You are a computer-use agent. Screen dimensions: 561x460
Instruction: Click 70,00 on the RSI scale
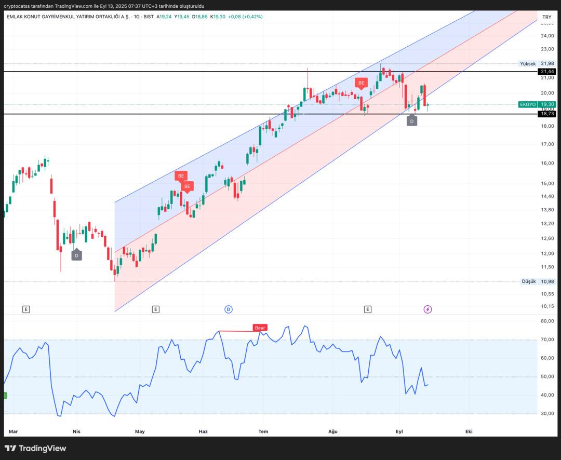(547, 340)
